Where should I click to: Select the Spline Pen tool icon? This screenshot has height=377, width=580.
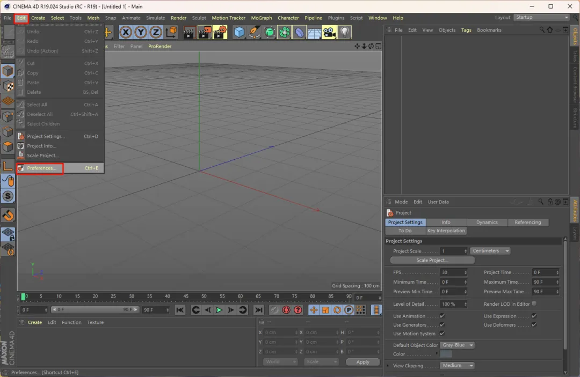coord(255,32)
